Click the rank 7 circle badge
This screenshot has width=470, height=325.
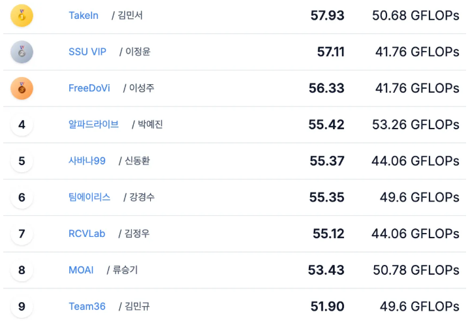[x=22, y=234]
